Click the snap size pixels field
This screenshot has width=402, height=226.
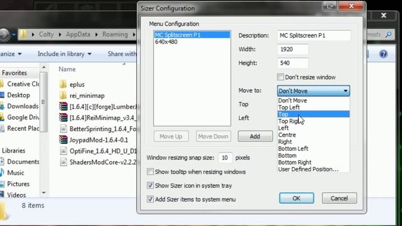pos(225,158)
